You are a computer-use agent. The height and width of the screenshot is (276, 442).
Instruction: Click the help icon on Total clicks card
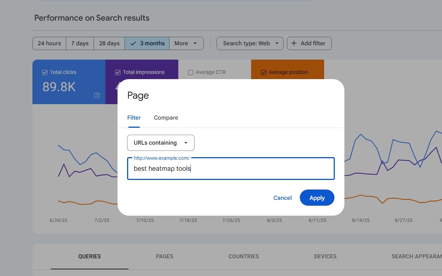pyautogui.click(x=97, y=95)
